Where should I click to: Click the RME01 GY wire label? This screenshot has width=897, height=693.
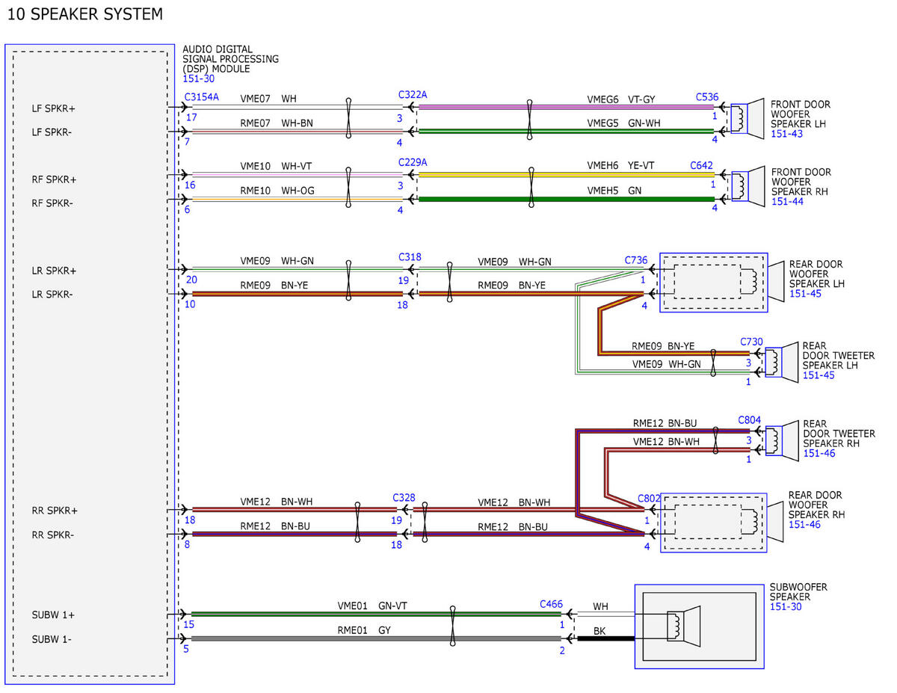click(x=364, y=630)
